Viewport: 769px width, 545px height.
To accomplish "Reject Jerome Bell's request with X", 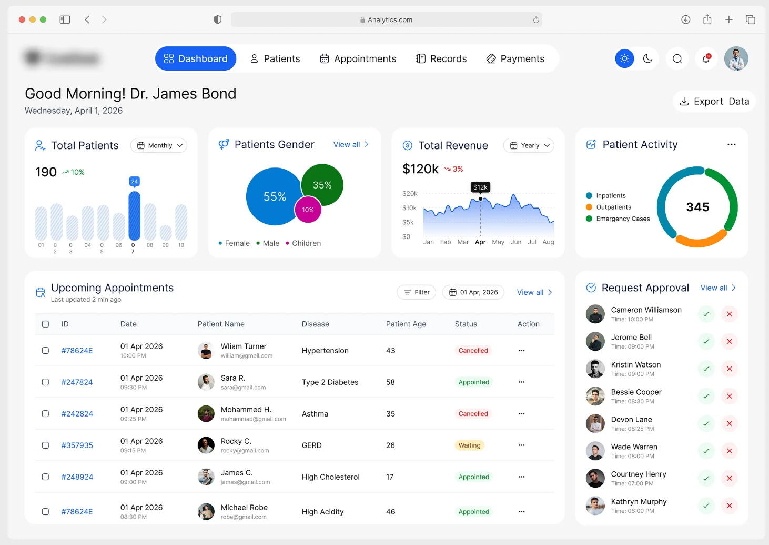I will pos(729,342).
